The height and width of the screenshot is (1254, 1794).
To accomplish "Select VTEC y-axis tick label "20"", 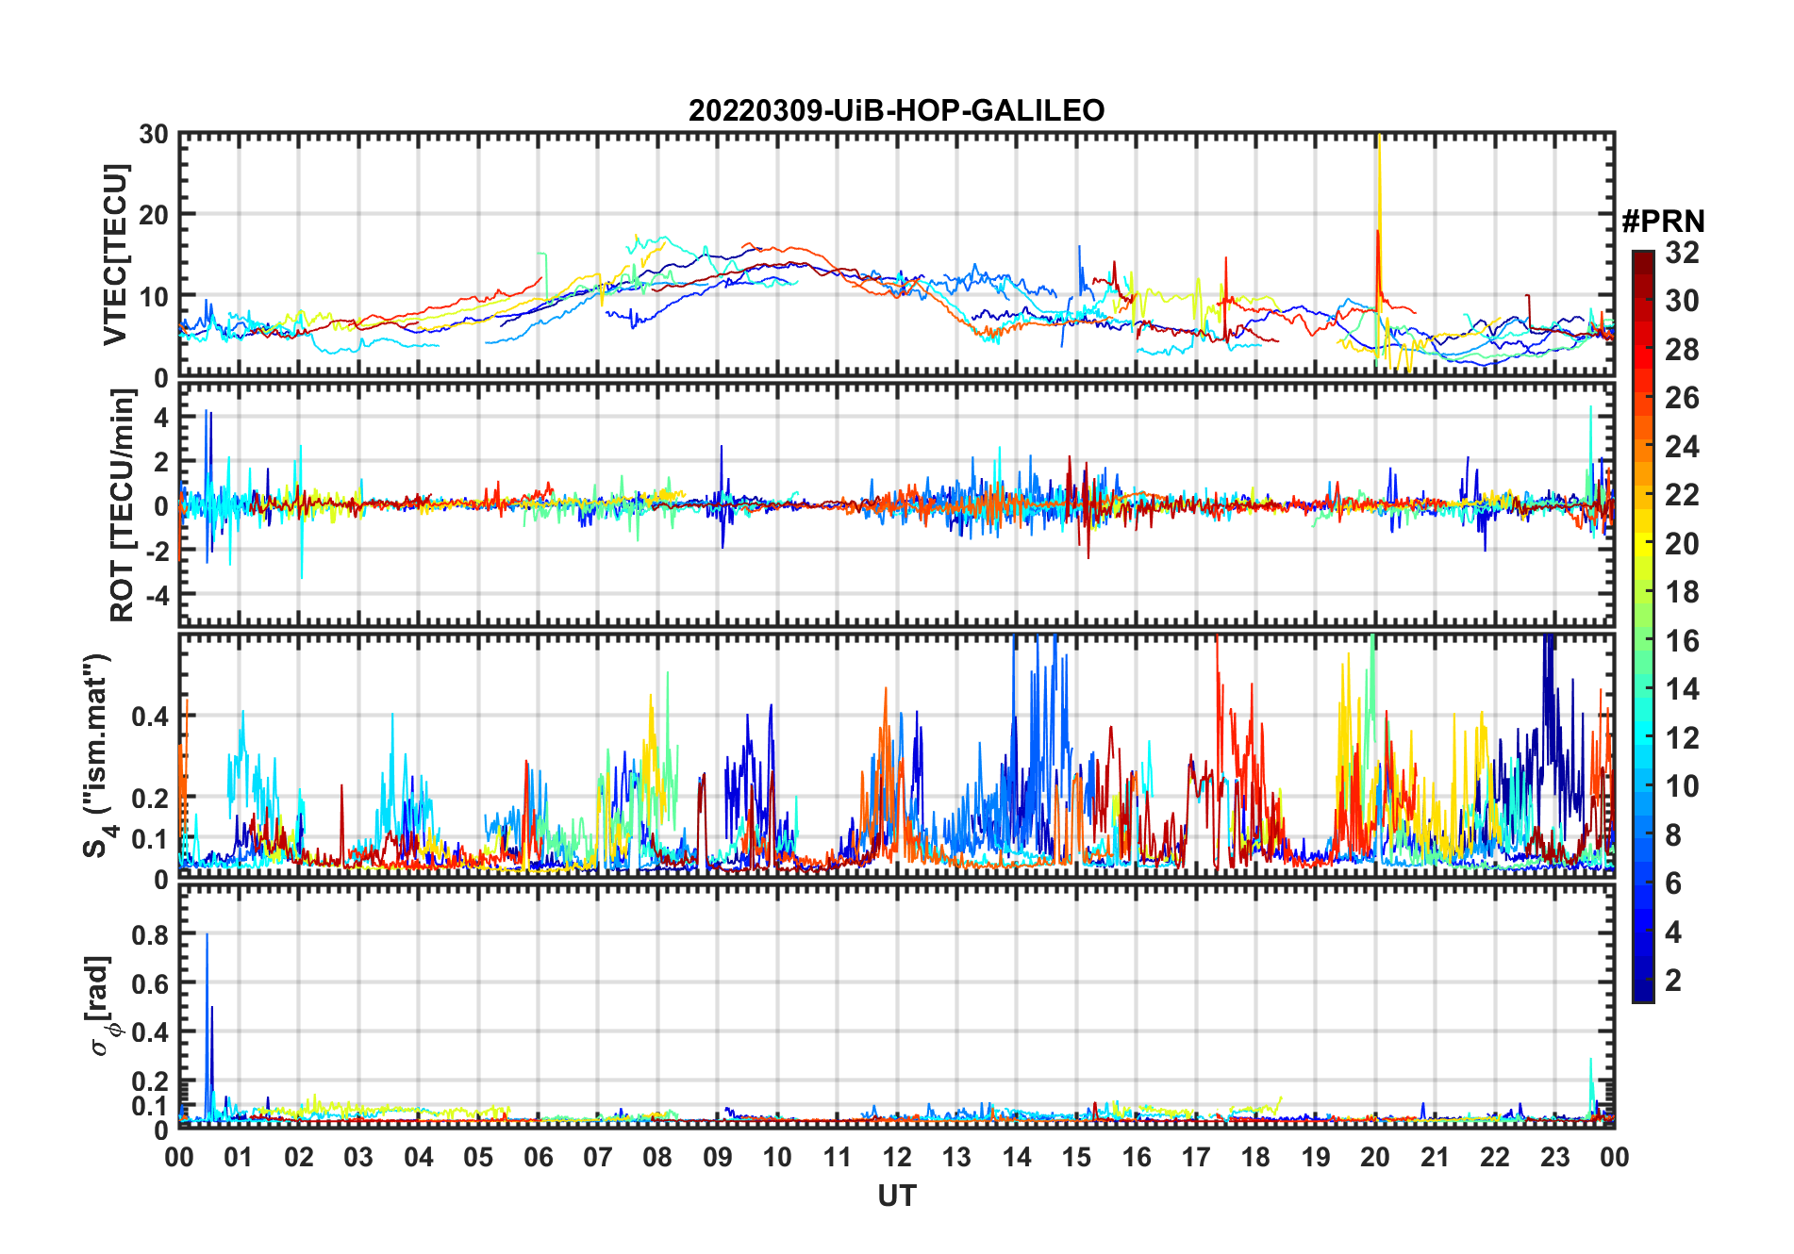I will pos(153,216).
